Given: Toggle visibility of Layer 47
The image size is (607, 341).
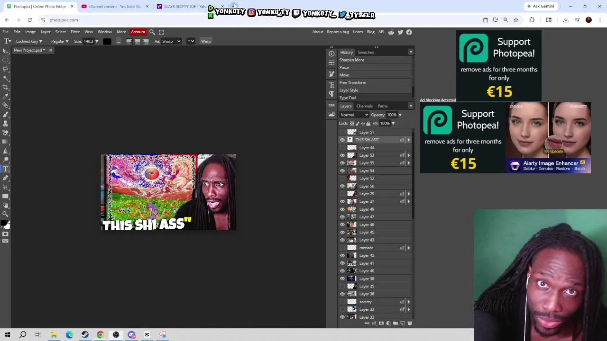Looking at the screenshot, I should pyautogui.click(x=342, y=217).
